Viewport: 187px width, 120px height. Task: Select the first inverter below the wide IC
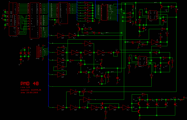click(61, 35)
